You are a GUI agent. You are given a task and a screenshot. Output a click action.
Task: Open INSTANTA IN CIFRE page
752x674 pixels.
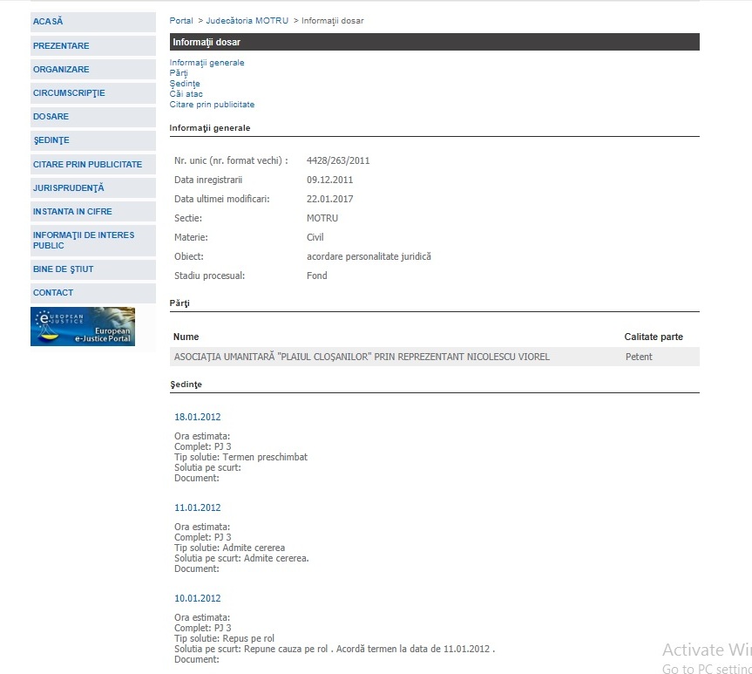[x=72, y=211]
